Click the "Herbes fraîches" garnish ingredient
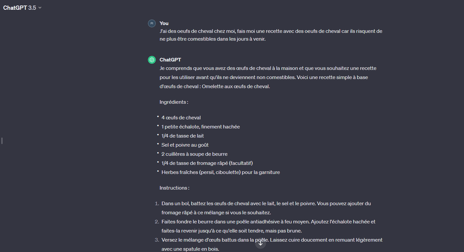Viewport: 464px width, 252px height. tap(220, 172)
